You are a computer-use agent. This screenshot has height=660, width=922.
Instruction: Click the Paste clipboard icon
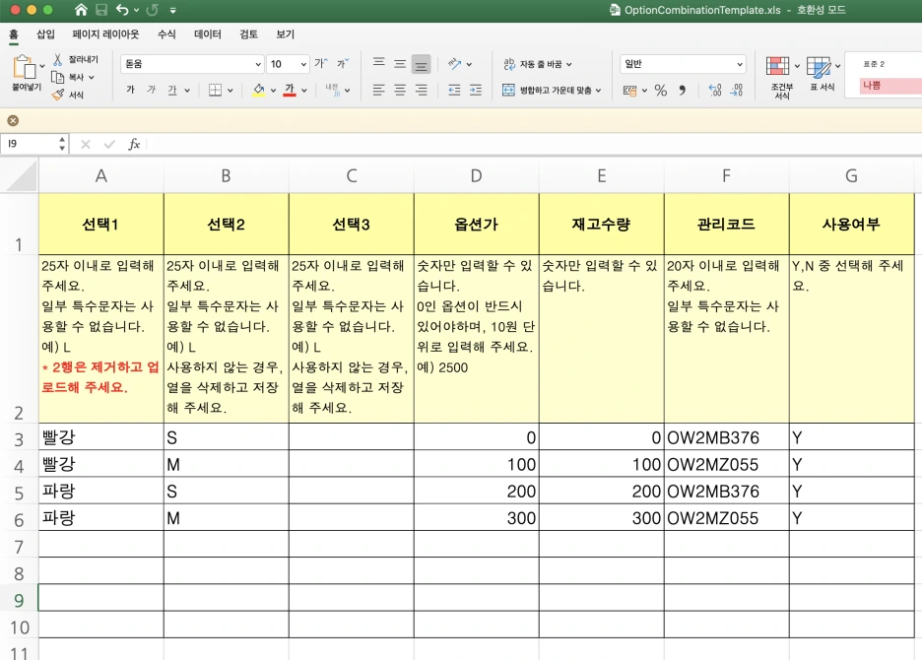pos(24,66)
